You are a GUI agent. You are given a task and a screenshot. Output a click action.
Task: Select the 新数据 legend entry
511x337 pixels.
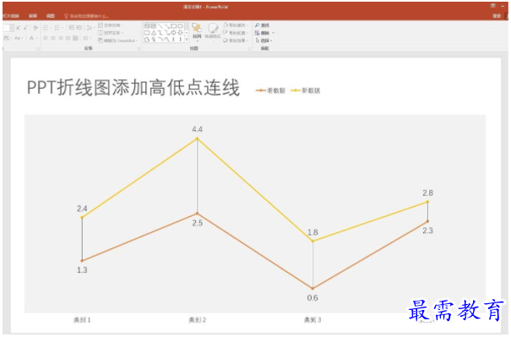306,90
